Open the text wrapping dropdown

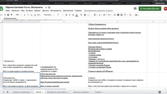click(105, 15)
